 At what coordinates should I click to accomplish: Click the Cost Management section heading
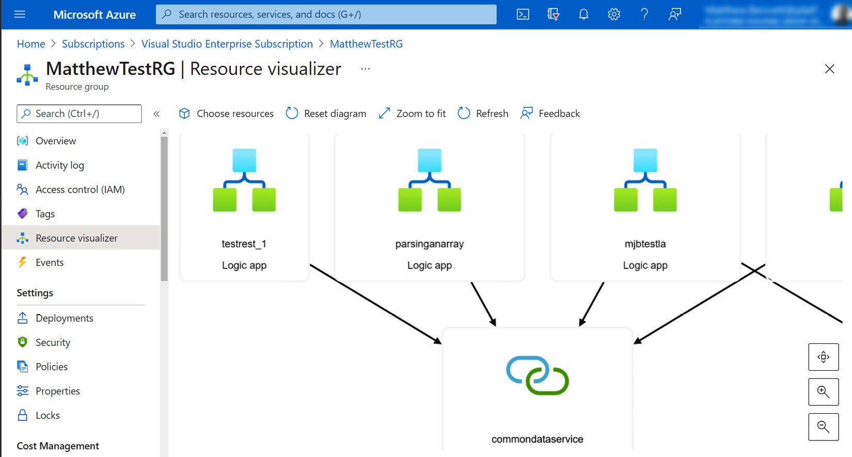click(58, 446)
